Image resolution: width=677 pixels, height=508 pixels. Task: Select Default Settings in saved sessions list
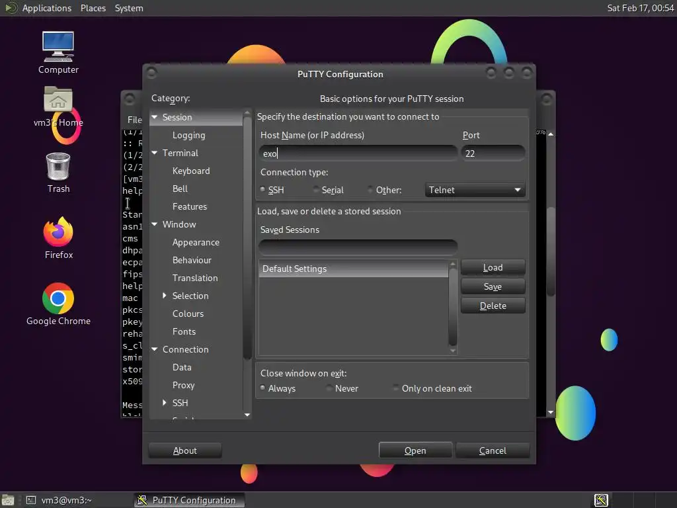pos(353,269)
